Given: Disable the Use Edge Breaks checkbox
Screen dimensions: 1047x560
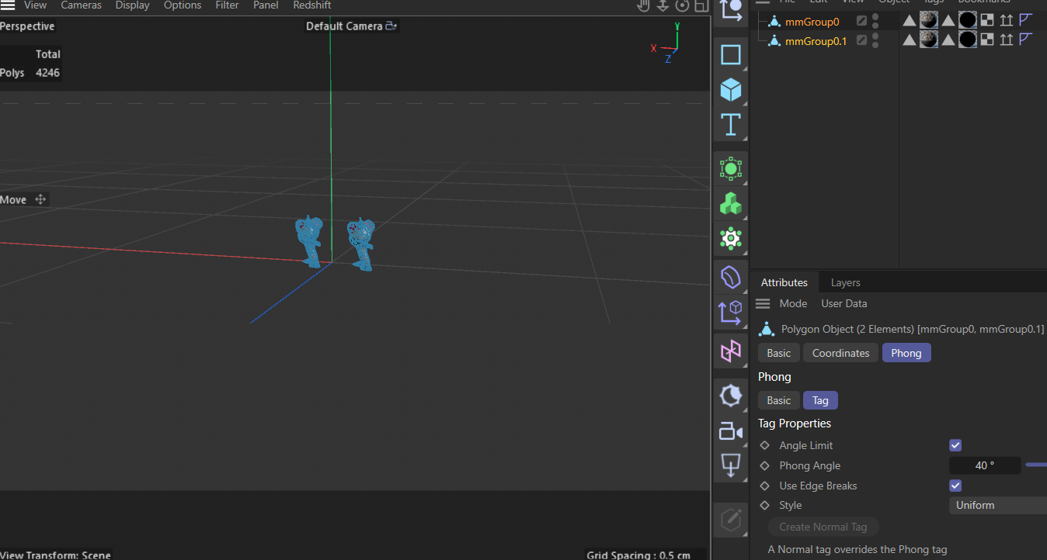Looking at the screenshot, I should click(955, 485).
